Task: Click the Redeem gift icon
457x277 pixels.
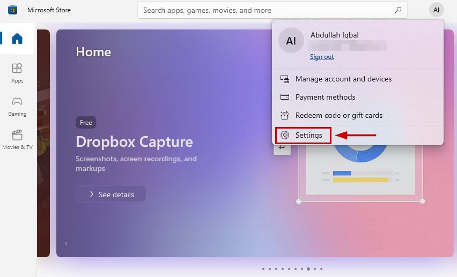Action: coord(285,115)
